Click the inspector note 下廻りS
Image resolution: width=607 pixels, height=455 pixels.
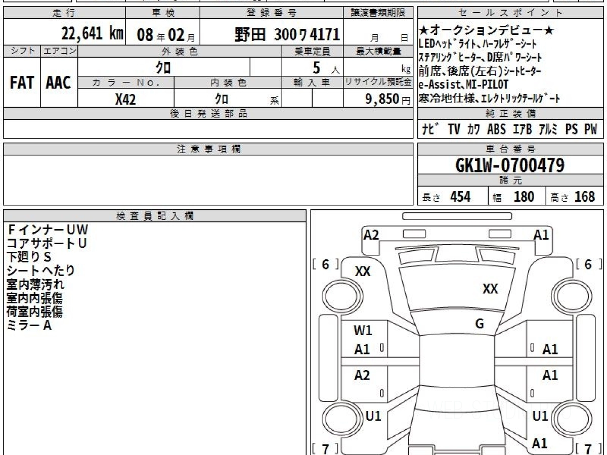click(x=29, y=257)
